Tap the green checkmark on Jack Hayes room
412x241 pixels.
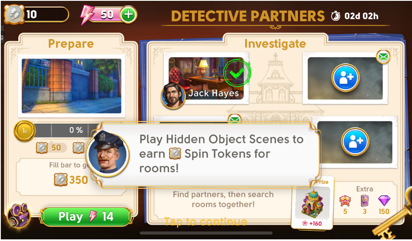(x=237, y=73)
